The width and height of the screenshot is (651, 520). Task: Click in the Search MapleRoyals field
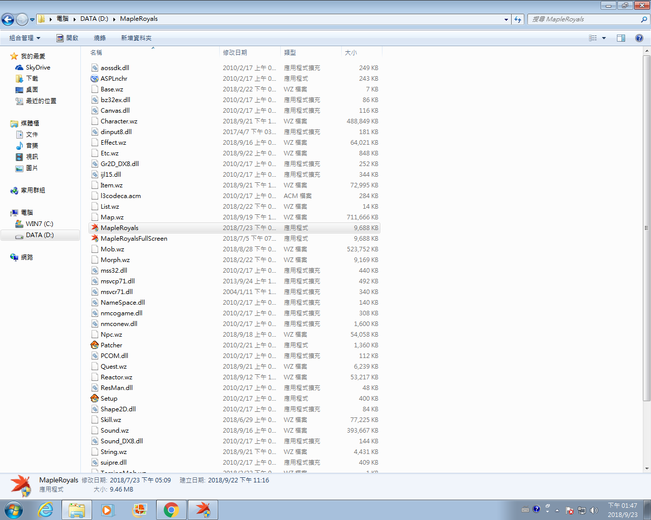(585, 19)
